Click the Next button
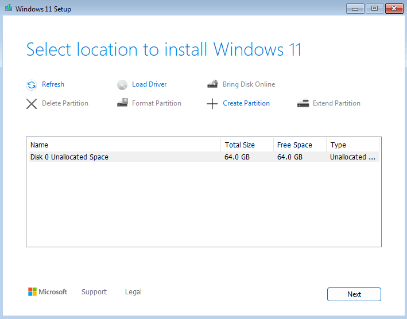Screen dimensions: 407x319 click(x=354, y=294)
